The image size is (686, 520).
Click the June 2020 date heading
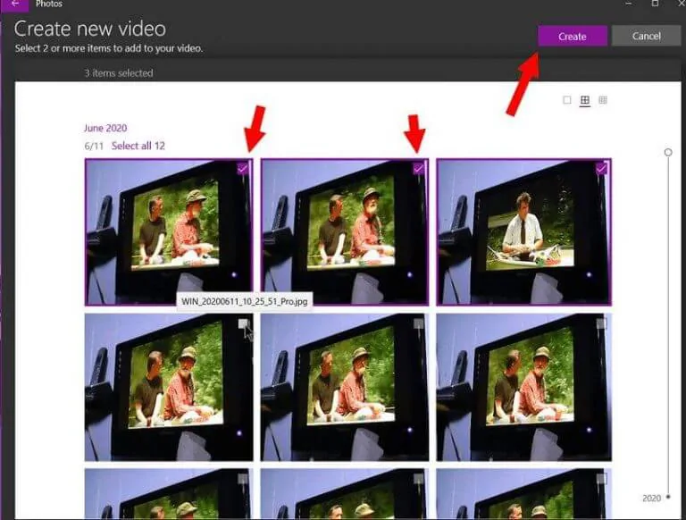coord(105,129)
